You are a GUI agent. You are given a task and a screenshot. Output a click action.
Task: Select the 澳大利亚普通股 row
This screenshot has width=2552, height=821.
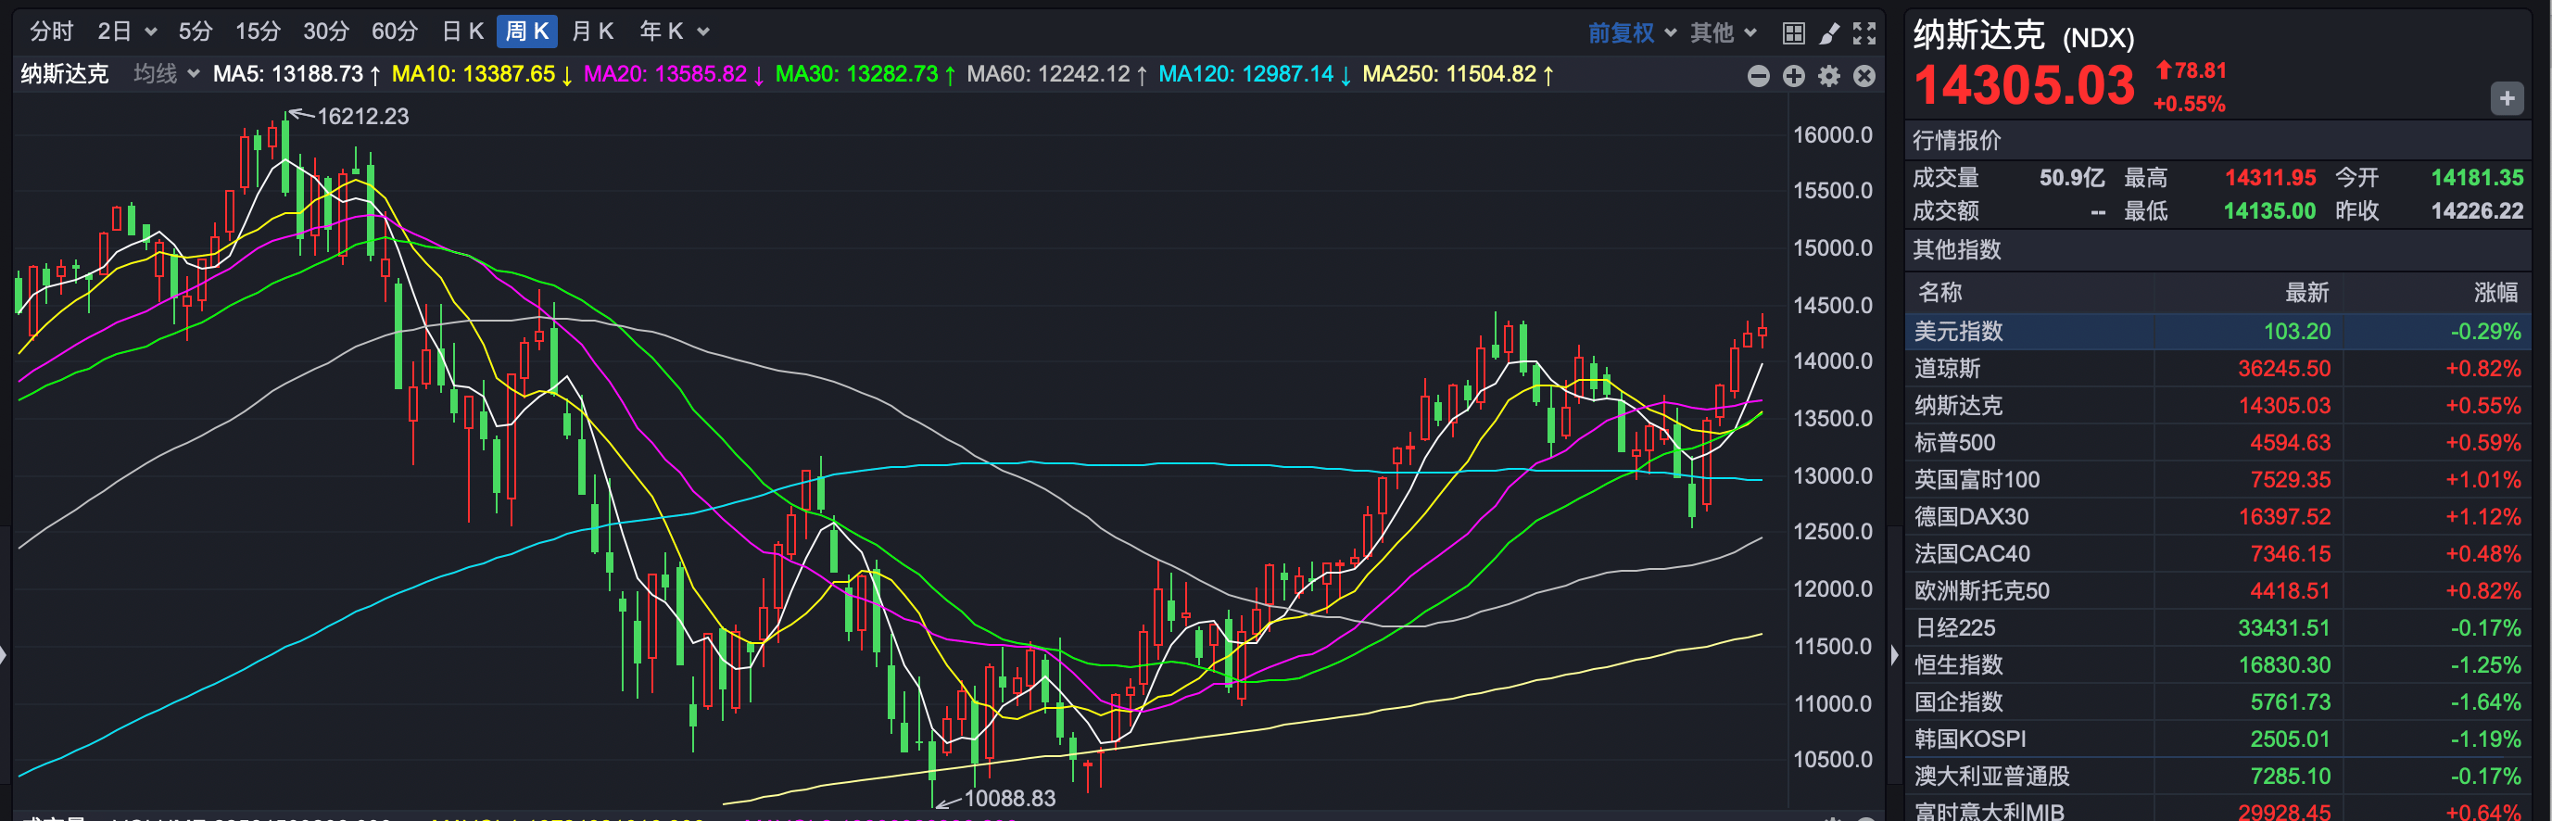point(2217,777)
